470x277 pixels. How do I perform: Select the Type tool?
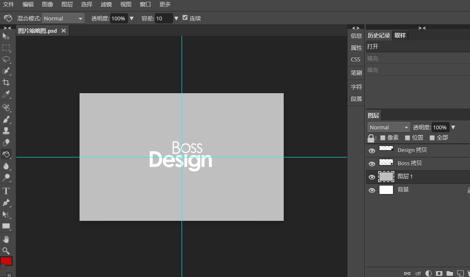tap(6, 191)
